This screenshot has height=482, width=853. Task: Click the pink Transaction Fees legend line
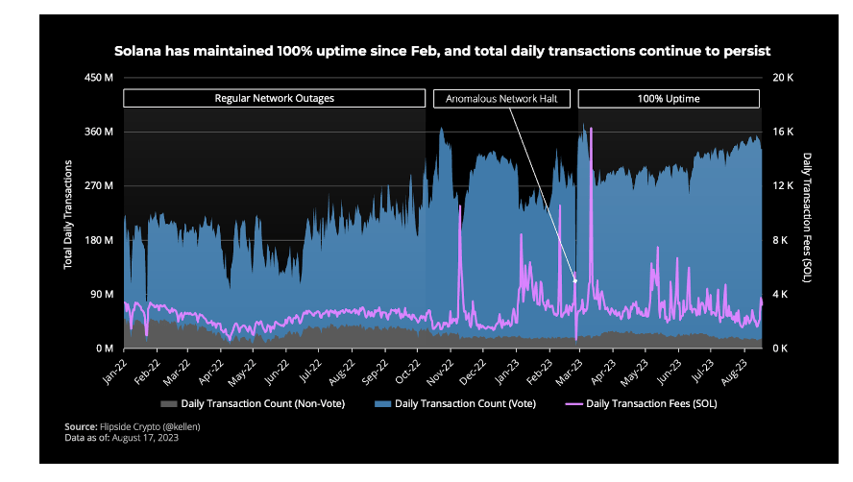click(x=573, y=404)
